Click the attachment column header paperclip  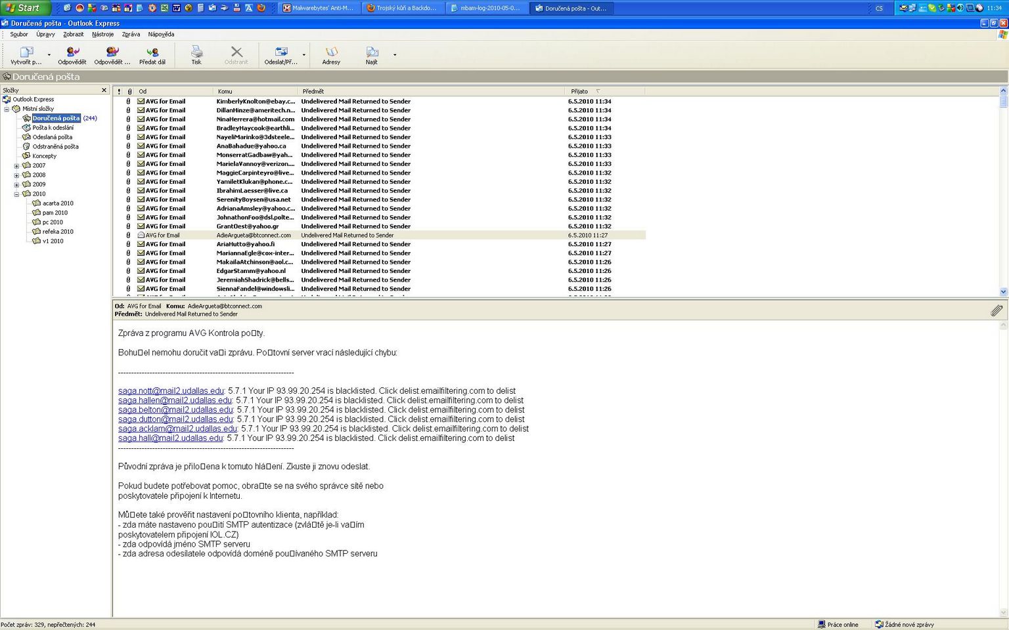point(129,92)
